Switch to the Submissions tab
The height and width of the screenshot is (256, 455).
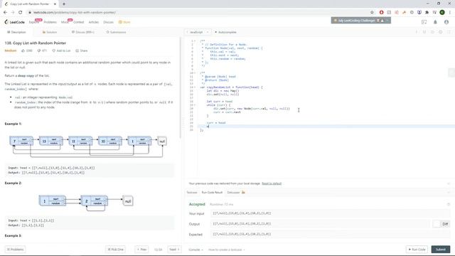click(116, 32)
